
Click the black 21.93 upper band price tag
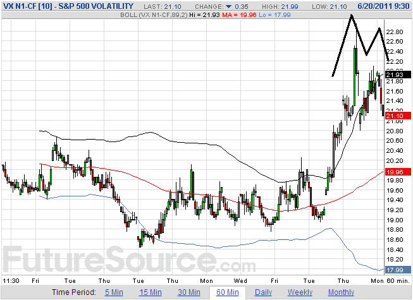click(398, 75)
